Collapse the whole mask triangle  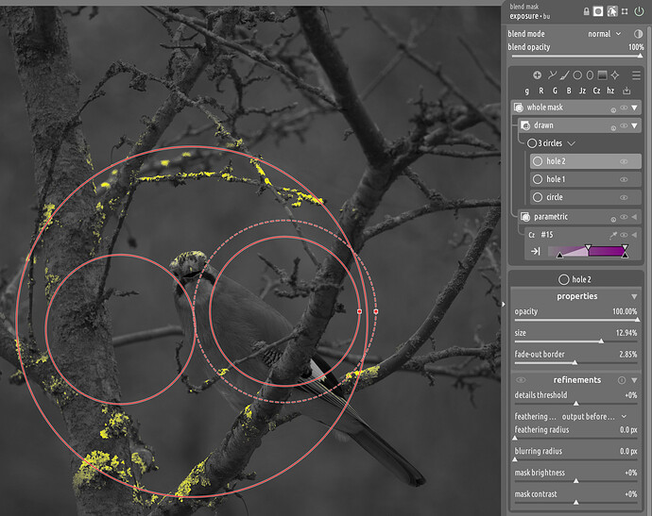(635, 108)
